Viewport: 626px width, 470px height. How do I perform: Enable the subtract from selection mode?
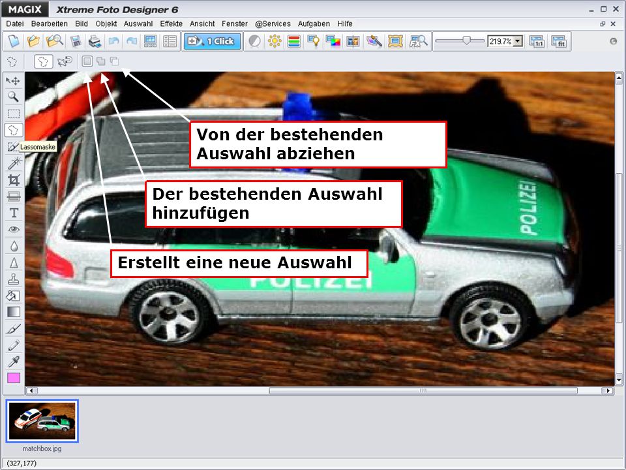click(x=114, y=61)
